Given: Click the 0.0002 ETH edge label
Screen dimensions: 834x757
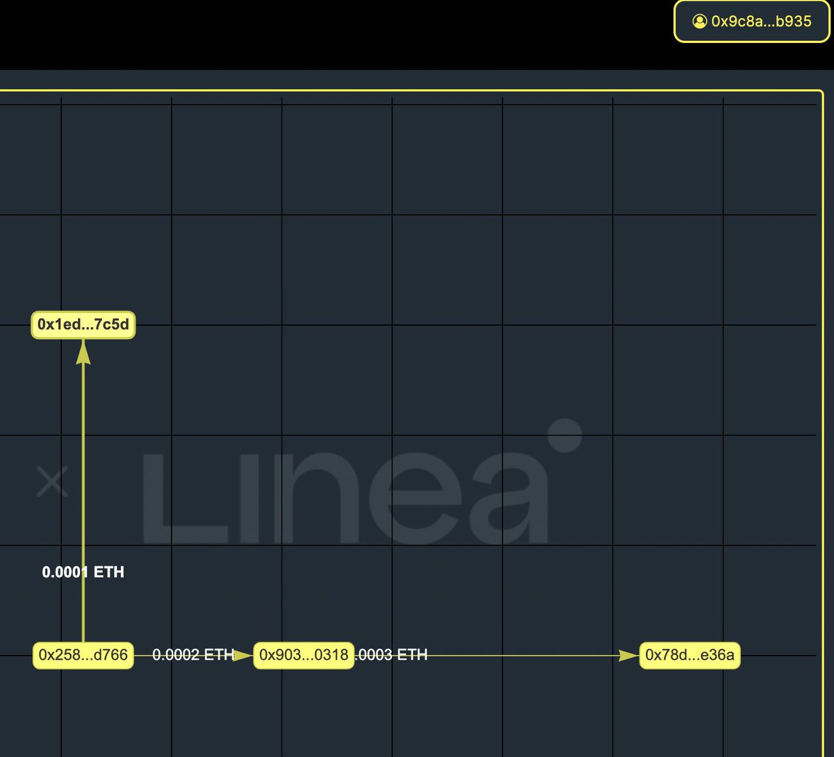Looking at the screenshot, I should 193,655.
